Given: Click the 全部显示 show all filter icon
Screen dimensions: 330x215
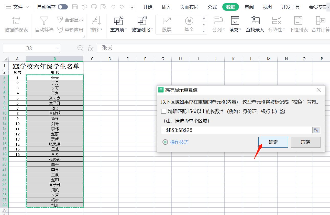Looking at the screenshot, I should 70,20.
